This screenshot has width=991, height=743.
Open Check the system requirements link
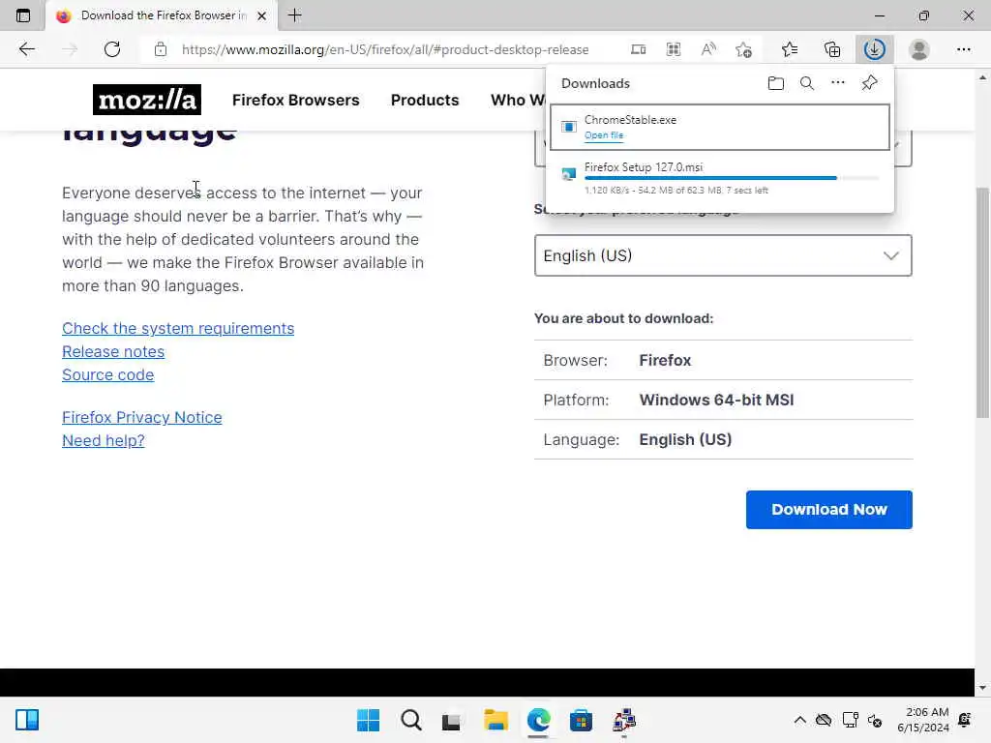point(178,329)
